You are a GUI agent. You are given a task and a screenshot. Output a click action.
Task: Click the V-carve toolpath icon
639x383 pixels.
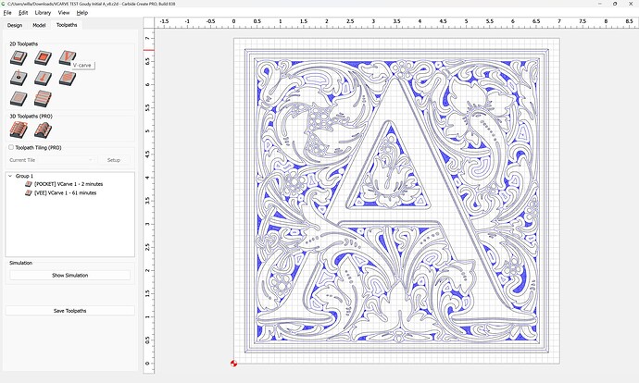(x=65, y=58)
